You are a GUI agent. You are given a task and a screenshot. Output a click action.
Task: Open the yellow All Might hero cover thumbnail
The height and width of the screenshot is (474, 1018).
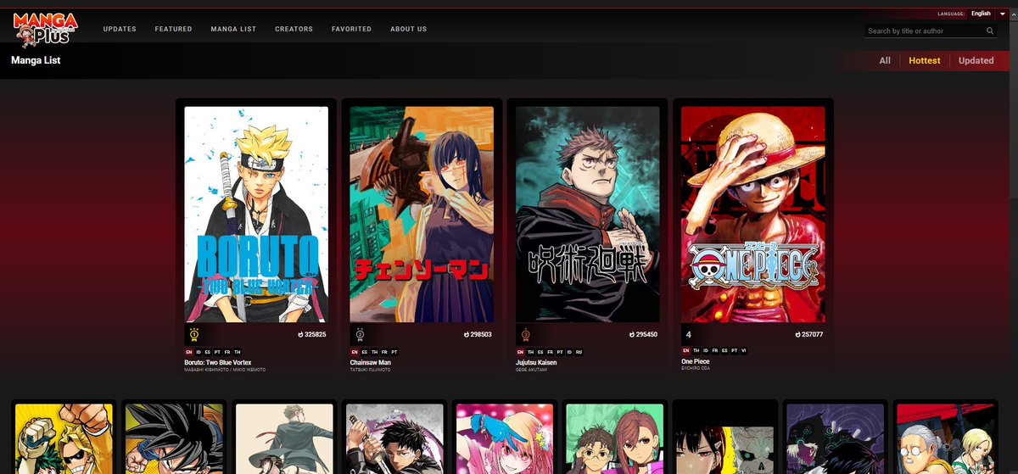[64, 438]
